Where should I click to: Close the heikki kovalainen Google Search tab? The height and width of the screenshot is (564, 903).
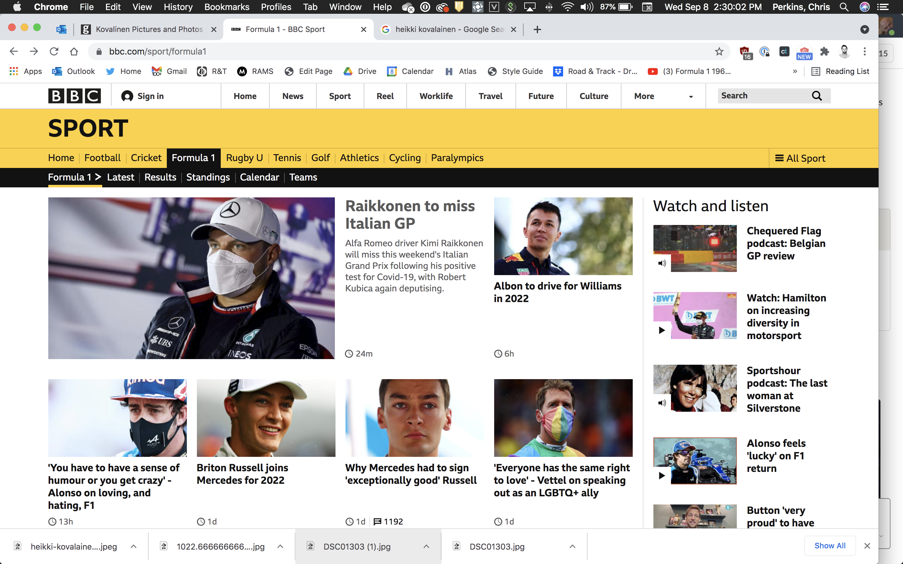tap(514, 29)
